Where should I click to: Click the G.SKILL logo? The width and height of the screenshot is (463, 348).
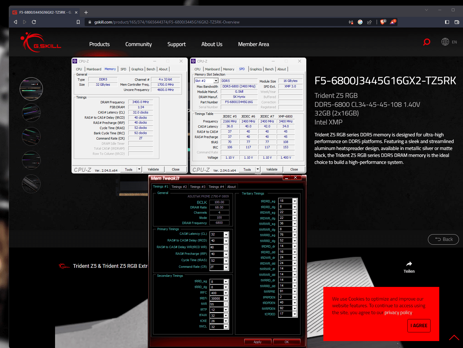pos(41,43)
